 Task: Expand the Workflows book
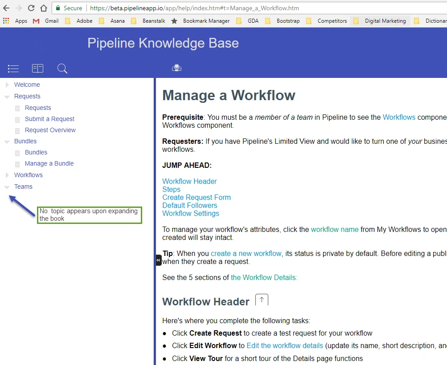tap(7, 175)
